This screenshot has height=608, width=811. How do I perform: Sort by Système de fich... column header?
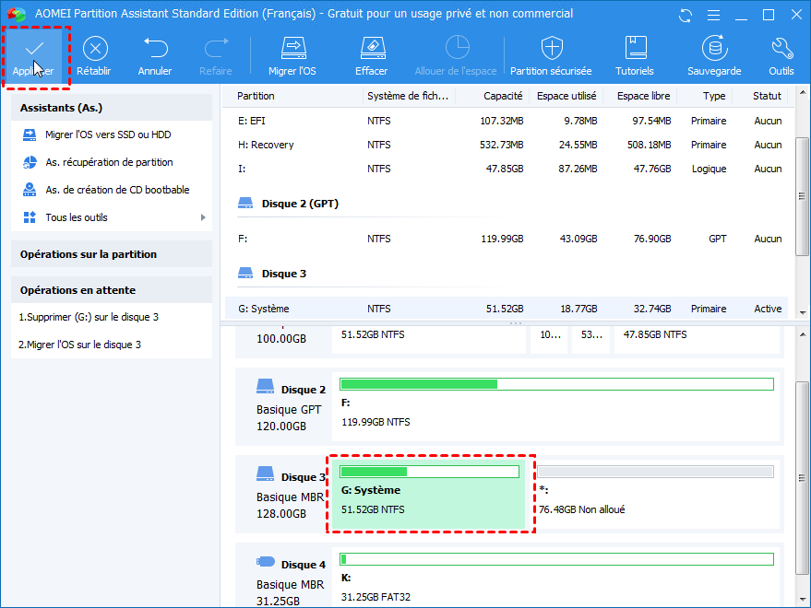point(409,96)
